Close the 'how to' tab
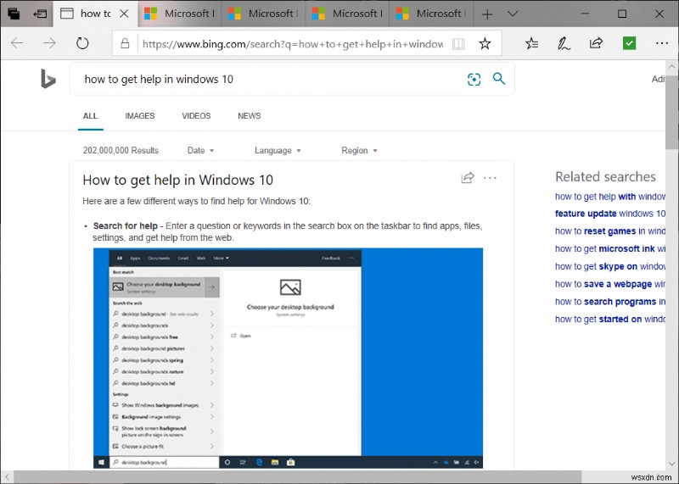 click(124, 14)
